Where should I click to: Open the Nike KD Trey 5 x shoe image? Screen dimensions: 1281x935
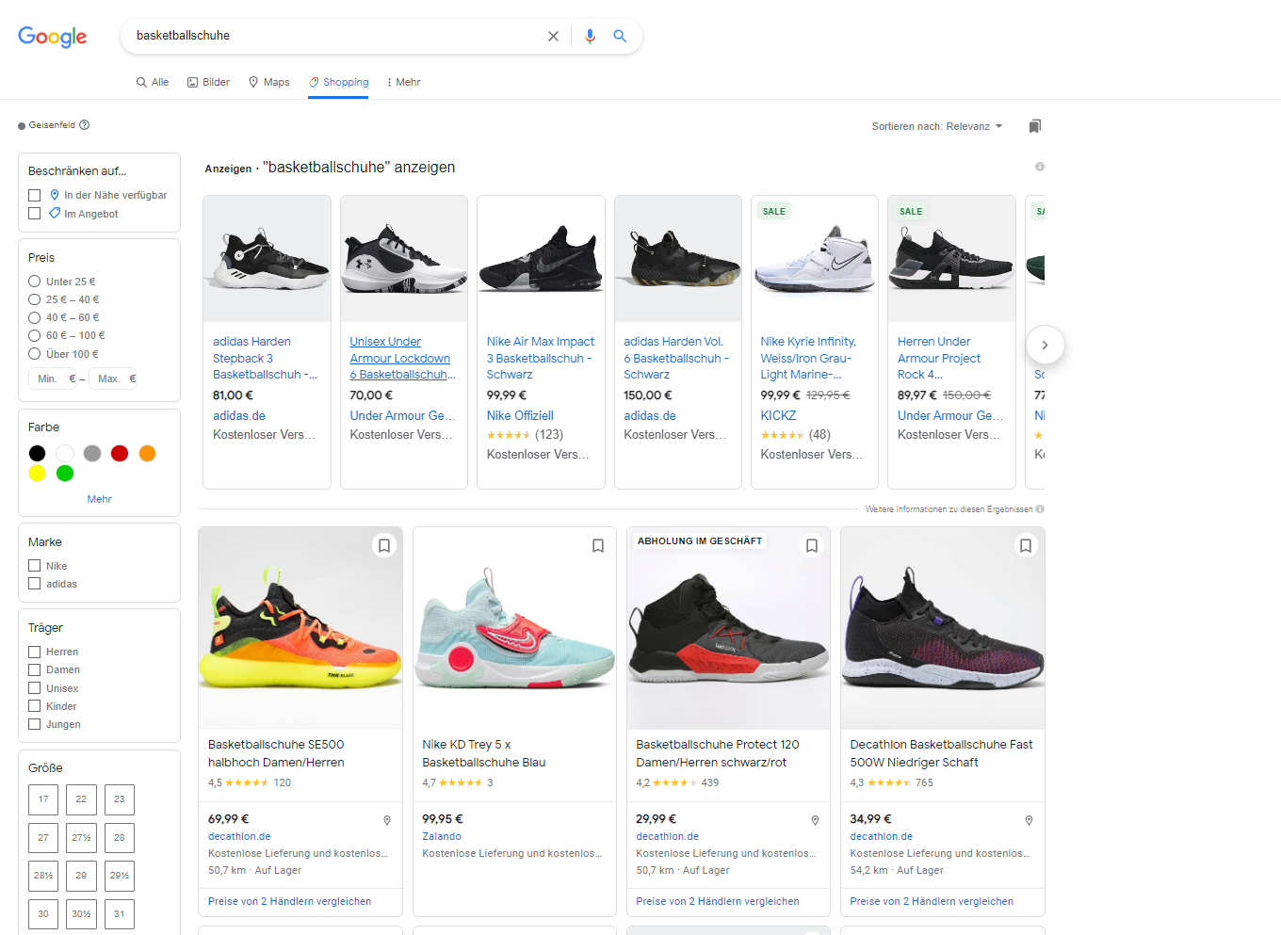click(514, 628)
